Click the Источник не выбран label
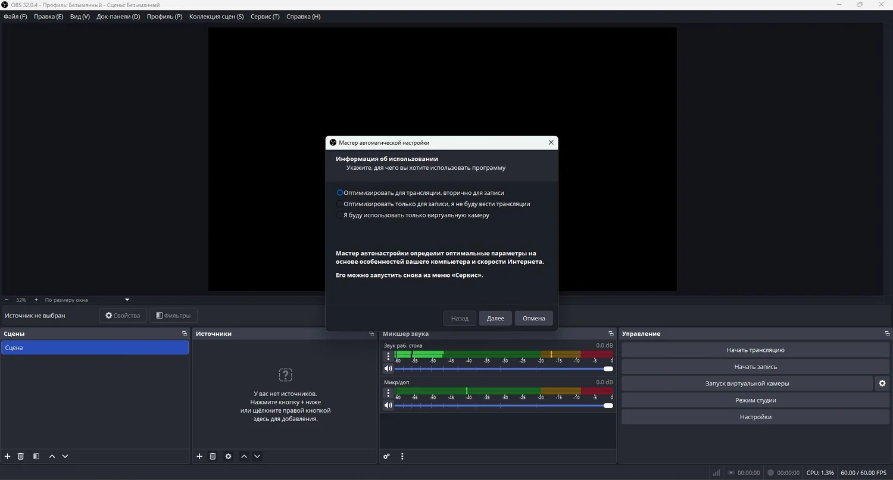Image resolution: width=893 pixels, height=480 pixels. click(x=35, y=316)
